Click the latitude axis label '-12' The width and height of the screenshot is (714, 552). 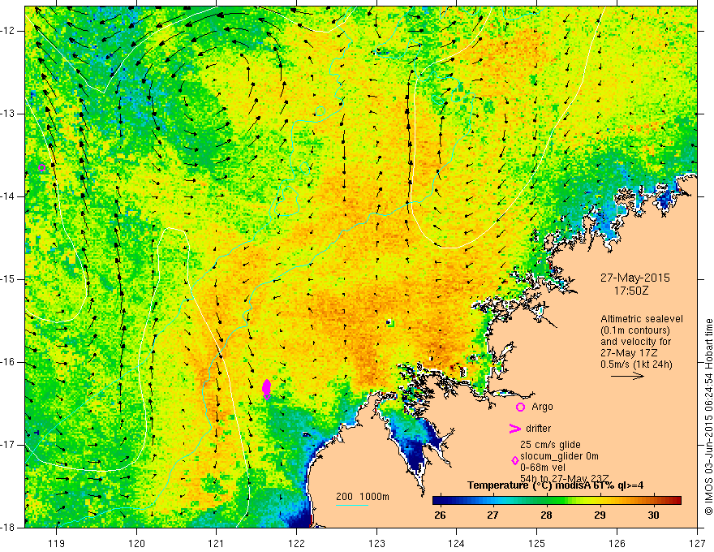tap(9, 31)
